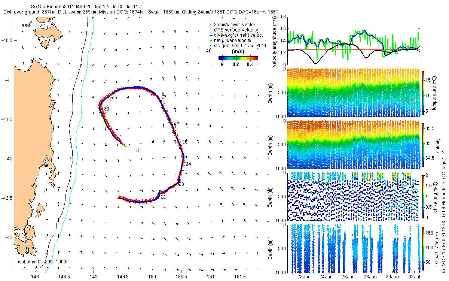The height and width of the screenshot is (281, 449).
Task: Click latitude tick label -42.5
Action: point(7,198)
